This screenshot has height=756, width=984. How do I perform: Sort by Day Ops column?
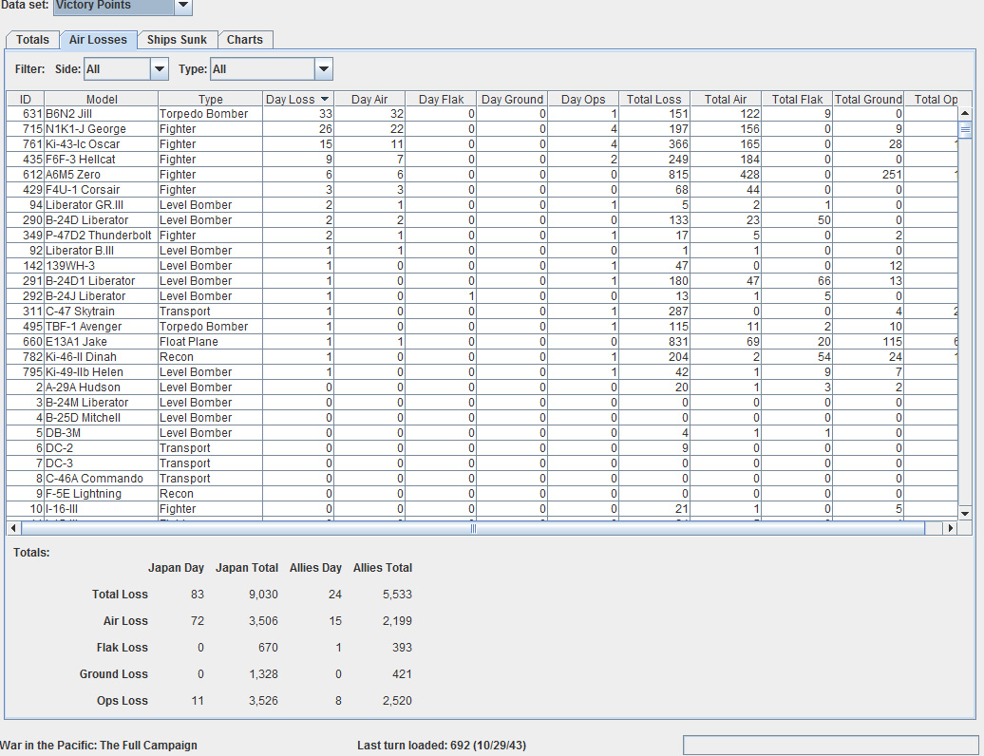coord(583,99)
